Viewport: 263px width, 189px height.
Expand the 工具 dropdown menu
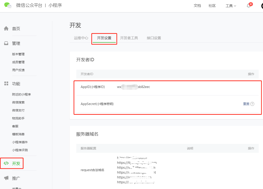coord(231,6)
